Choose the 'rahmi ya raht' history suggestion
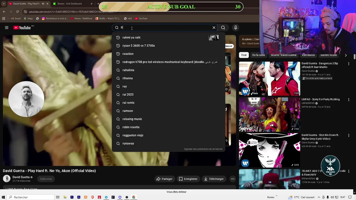The height and width of the screenshot is (200, 356). 168,37
